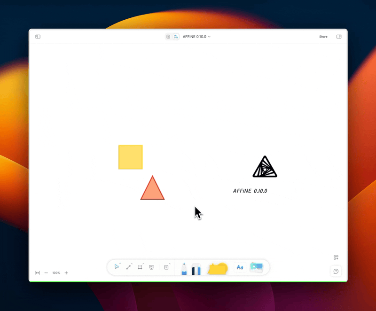Toggle the left sidebar panel icon

38,37
